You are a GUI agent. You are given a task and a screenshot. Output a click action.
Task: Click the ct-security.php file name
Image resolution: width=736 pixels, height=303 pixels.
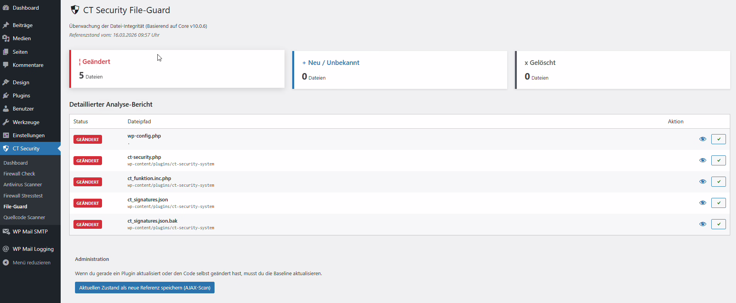point(144,157)
